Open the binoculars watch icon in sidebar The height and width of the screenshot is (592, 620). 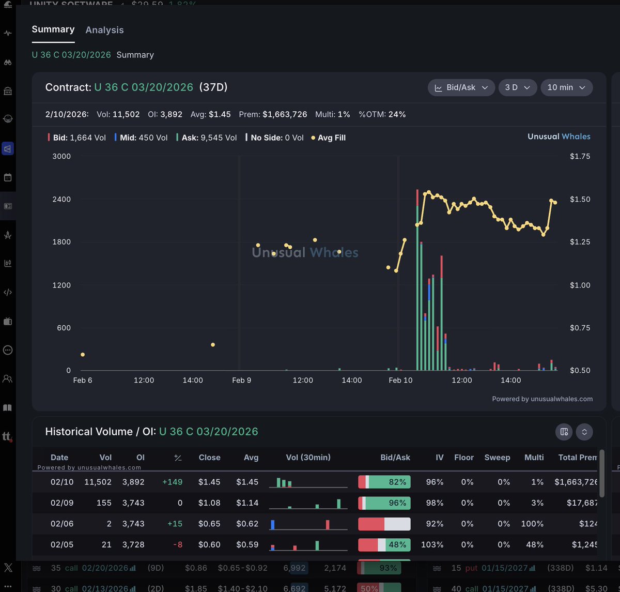point(7,63)
